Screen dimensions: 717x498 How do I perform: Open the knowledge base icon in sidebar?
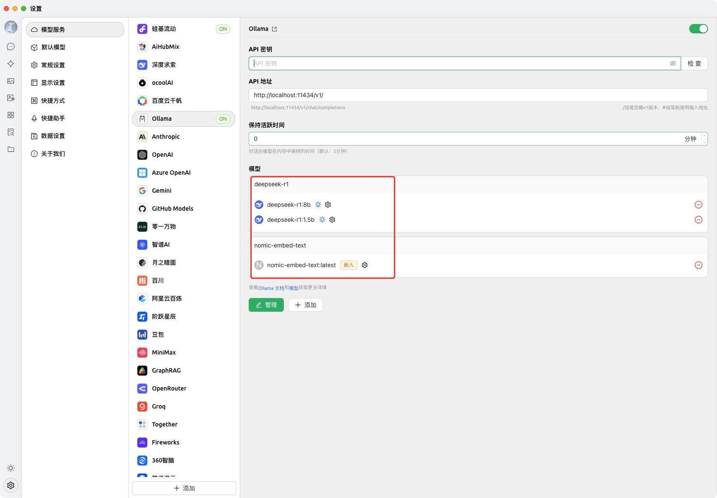point(11,132)
